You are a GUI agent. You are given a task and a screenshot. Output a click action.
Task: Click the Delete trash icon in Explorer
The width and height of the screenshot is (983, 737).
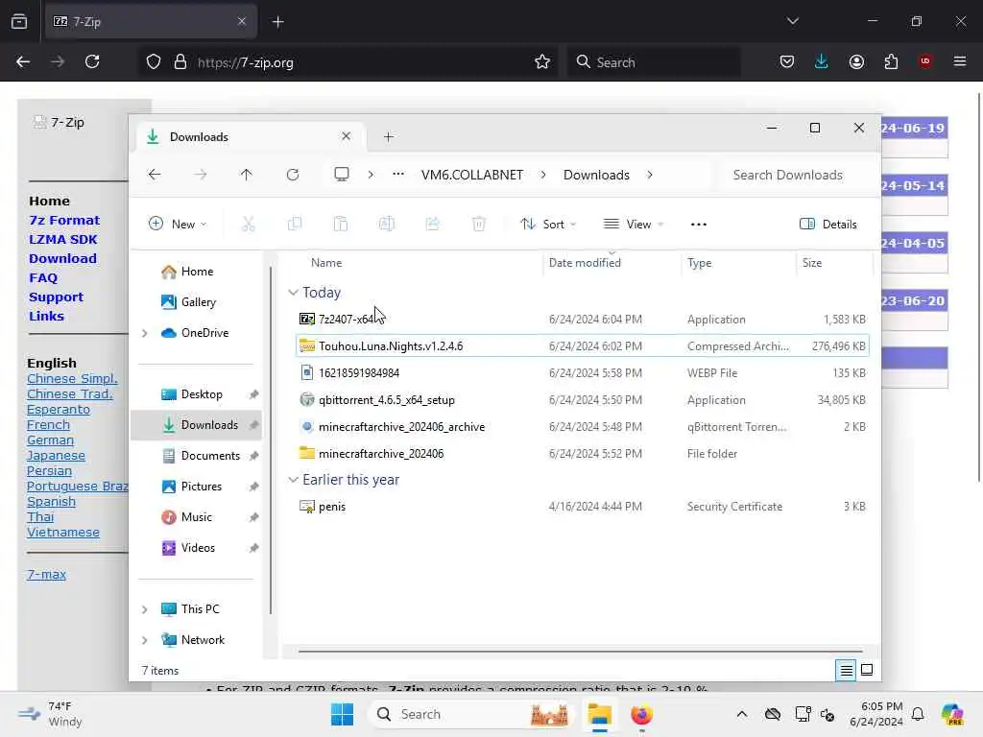[479, 224]
